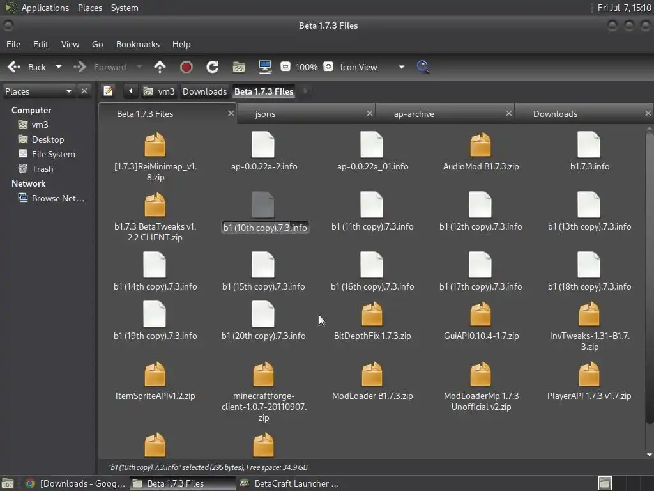Switch to the ap-archive tab
Image resolution: width=654 pixels, height=491 pixels.
coord(445,114)
